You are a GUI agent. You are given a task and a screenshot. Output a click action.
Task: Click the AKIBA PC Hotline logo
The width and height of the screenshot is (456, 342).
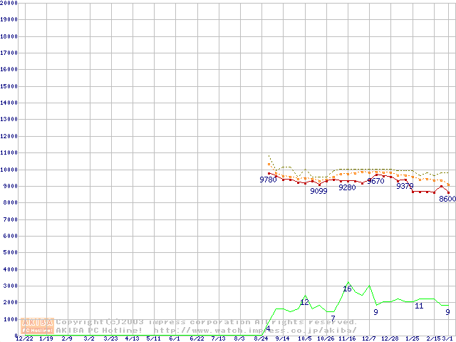pos(38,326)
